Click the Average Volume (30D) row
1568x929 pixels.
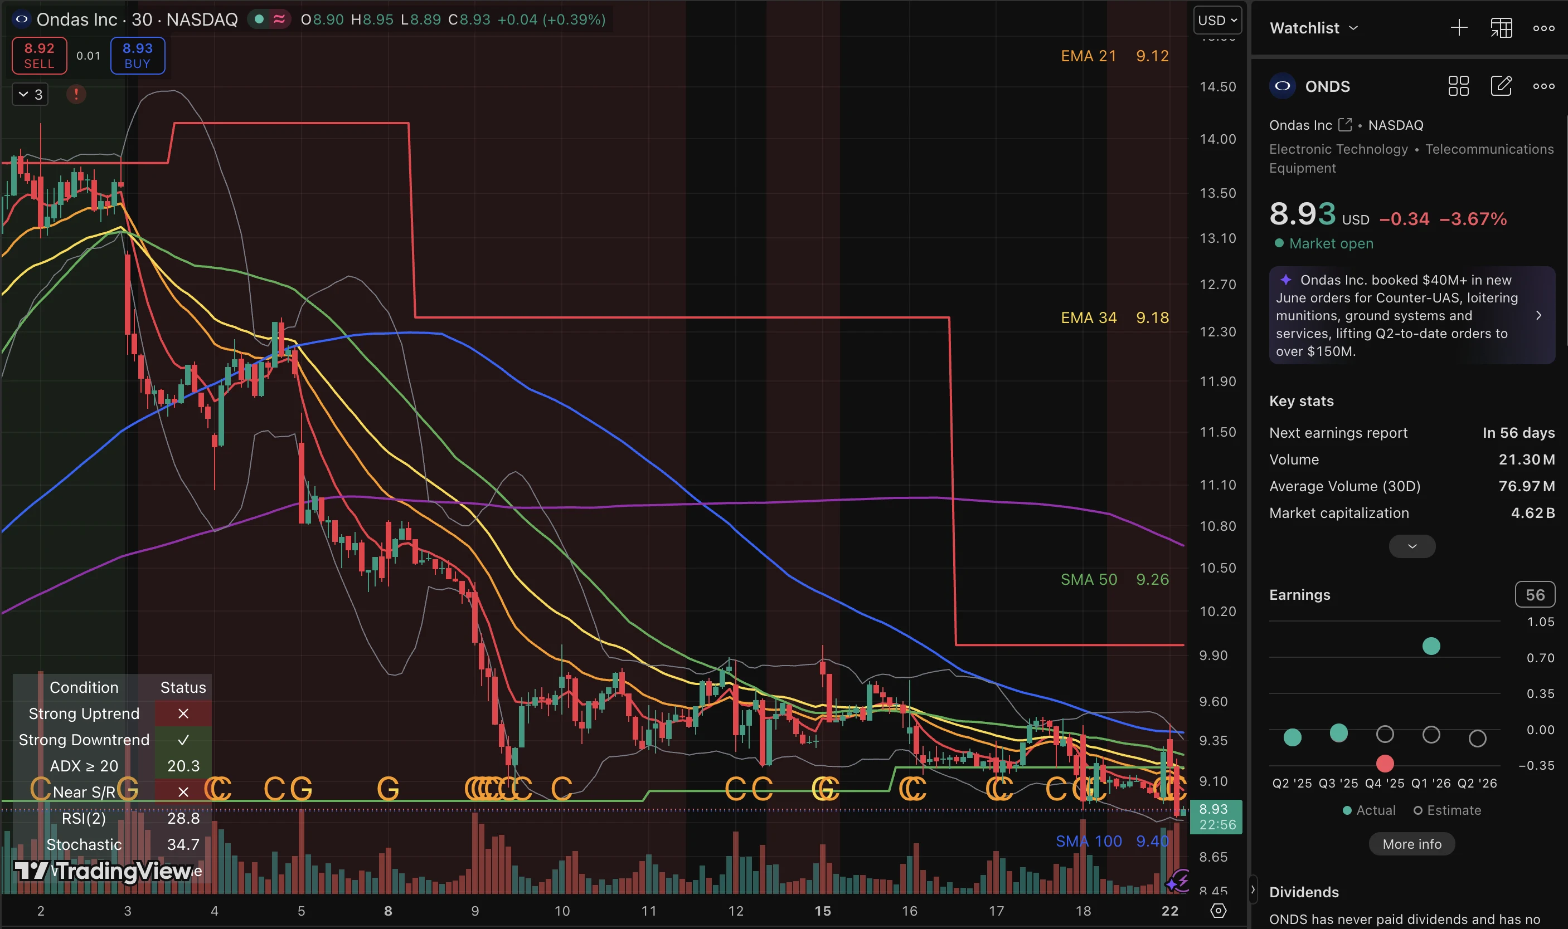(x=1411, y=486)
